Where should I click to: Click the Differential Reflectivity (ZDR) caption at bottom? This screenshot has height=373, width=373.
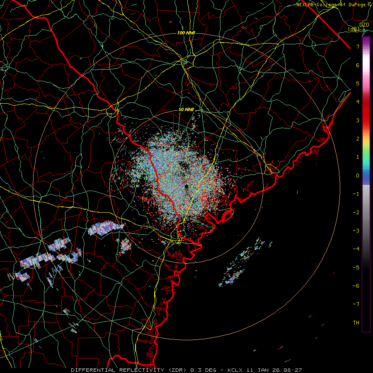click(186, 370)
